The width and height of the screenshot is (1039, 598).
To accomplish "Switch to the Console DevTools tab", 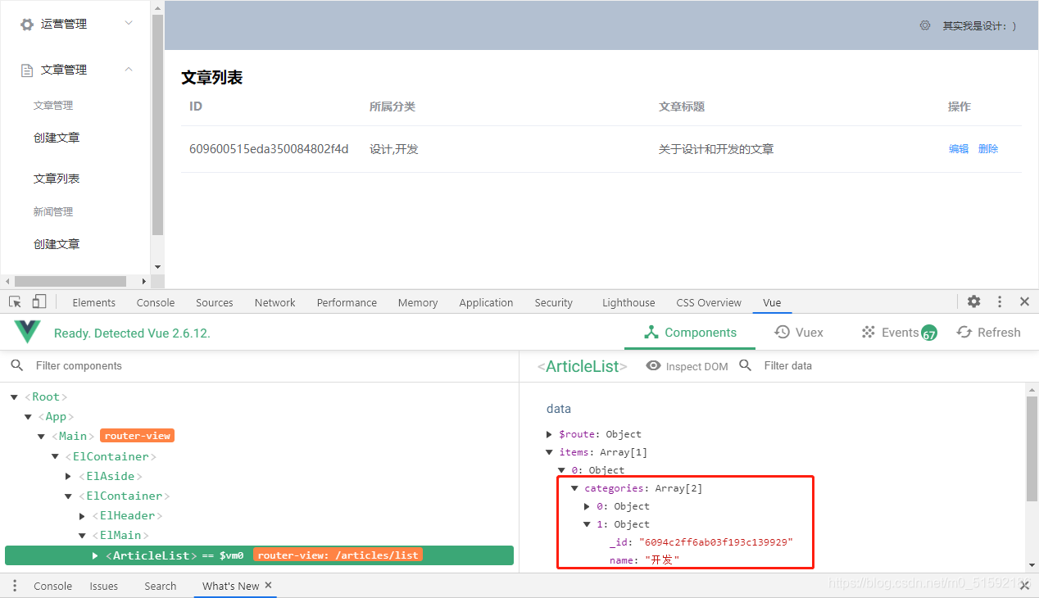I will [156, 302].
